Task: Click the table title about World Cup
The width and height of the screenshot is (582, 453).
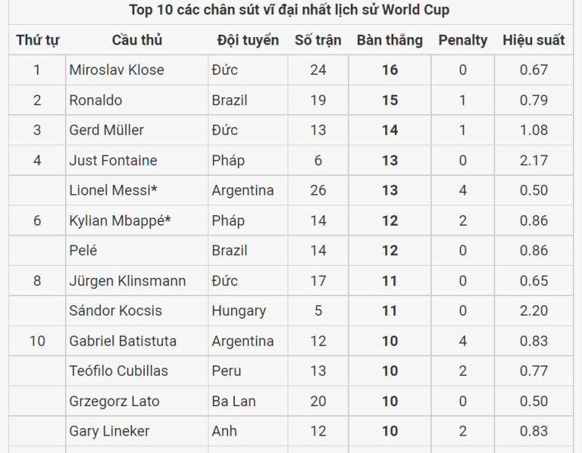Action: click(289, 10)
